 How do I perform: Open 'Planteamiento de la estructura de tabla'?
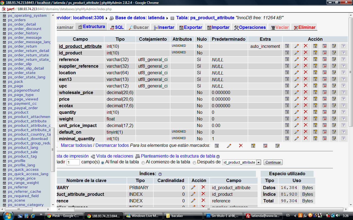[178, 156]
